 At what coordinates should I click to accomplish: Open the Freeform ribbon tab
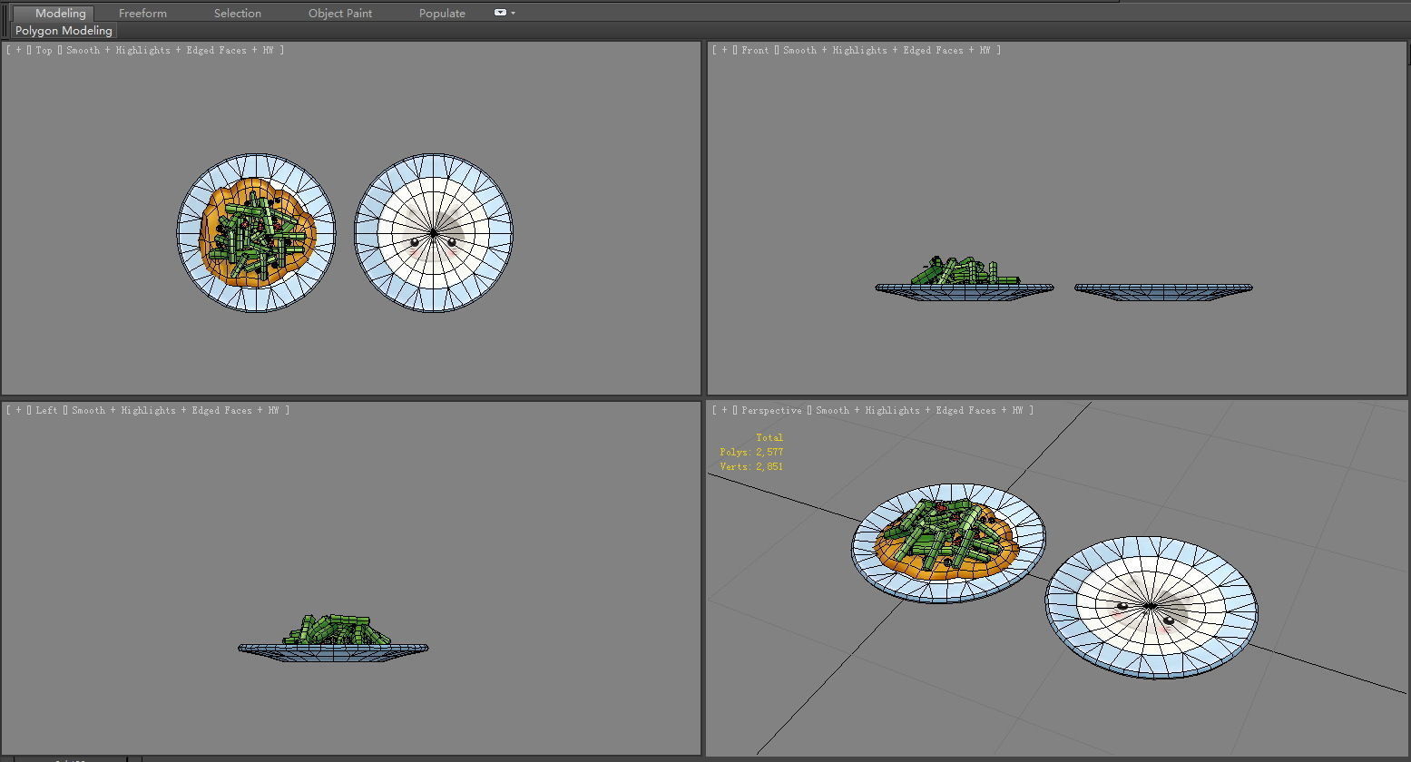point(142,13)
